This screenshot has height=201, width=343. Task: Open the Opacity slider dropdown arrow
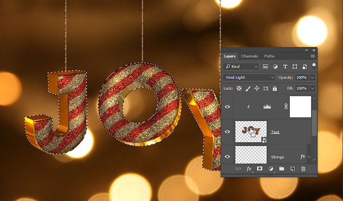click(x=313, y=77)
